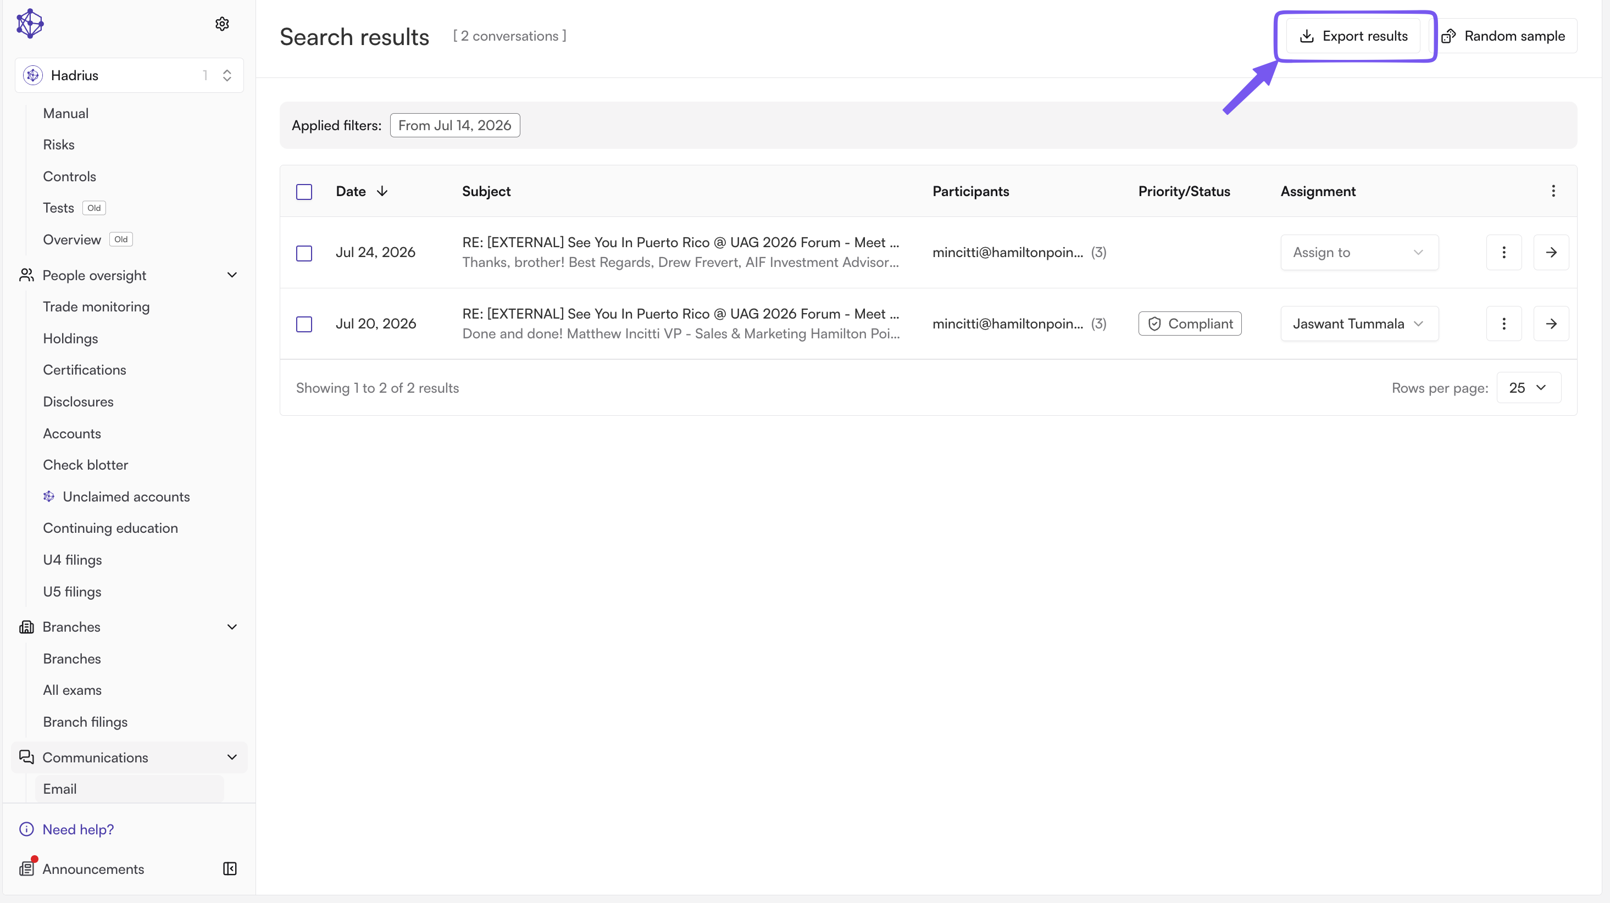Change Jaswant Tummala assignment dropdown
The width and height of the screenshot is (1610, 903).
1359,324
